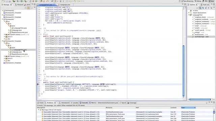
Task: Click the re.tests package icon in Outline
Action: point(191,10)
